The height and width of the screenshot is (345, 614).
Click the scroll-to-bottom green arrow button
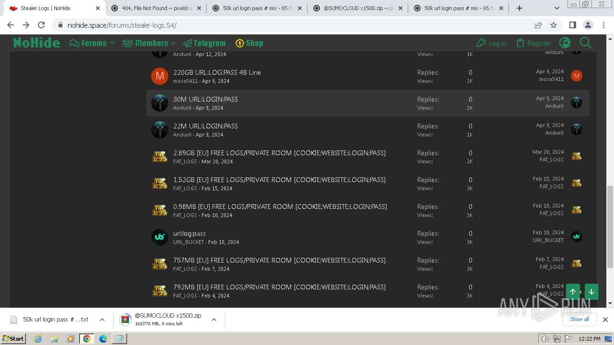591,292
